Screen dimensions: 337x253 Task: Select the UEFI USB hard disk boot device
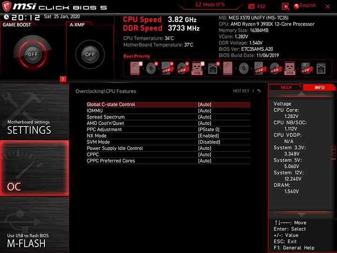[167, 68]
